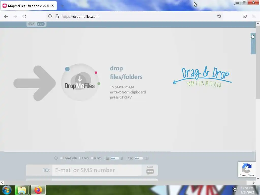
Task: Click the padlock site information icon
Action: point(57,16)
